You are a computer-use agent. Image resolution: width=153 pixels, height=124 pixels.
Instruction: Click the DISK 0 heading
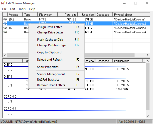8,65
